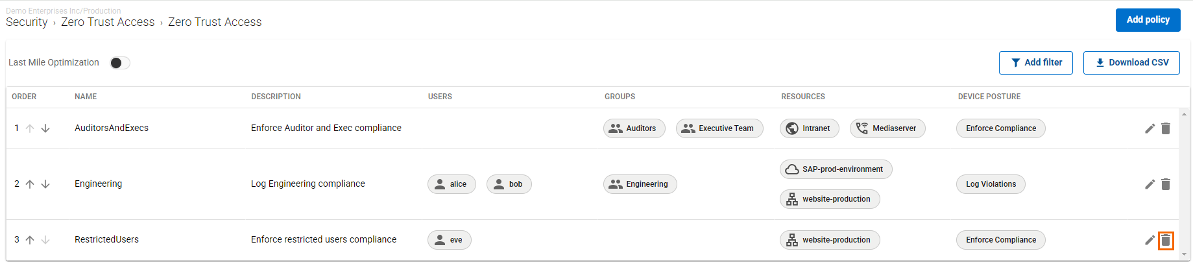Open the Add filter option
Image resolution: width=1193 pixels, height=262 pixels.
click(x=1036, y=63)
